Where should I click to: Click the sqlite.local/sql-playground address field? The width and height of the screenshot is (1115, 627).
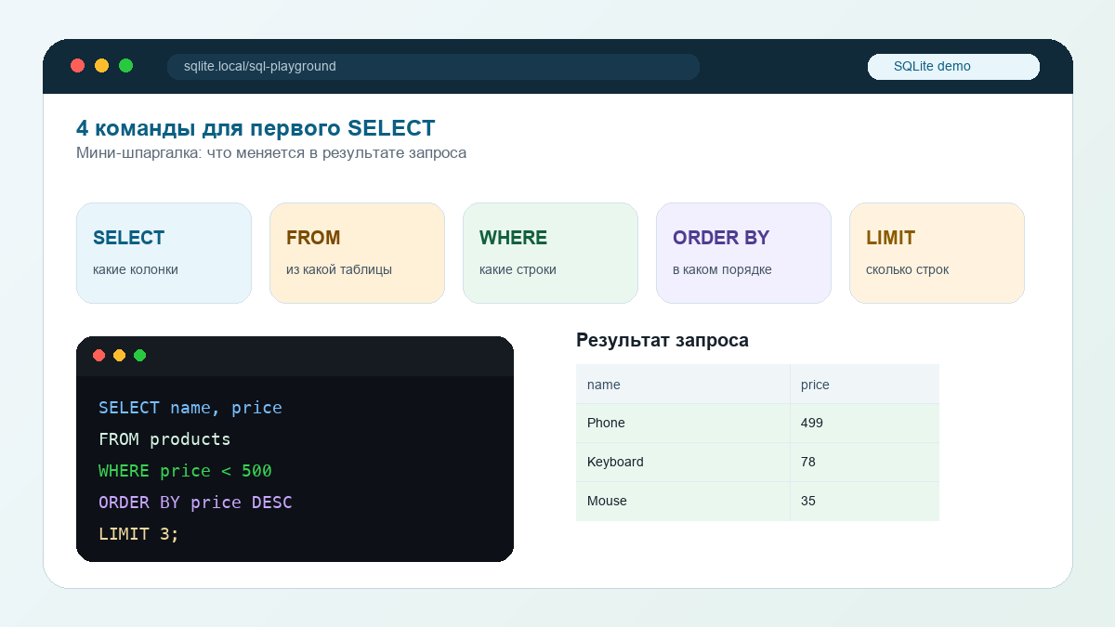point(433,67)
